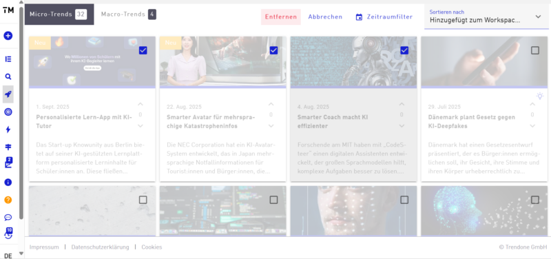Check the face with dots card's checkbox
Screen dimensions: 551x259
[x=404, y=200]
